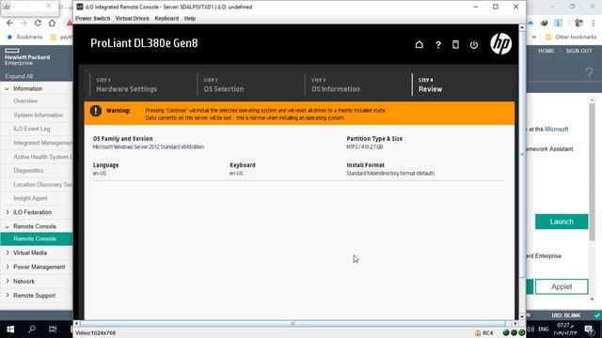Viewport: 602px width, 338px height.
Task: Click the iLO page vertical scrollbar
Action: point(592,172)
